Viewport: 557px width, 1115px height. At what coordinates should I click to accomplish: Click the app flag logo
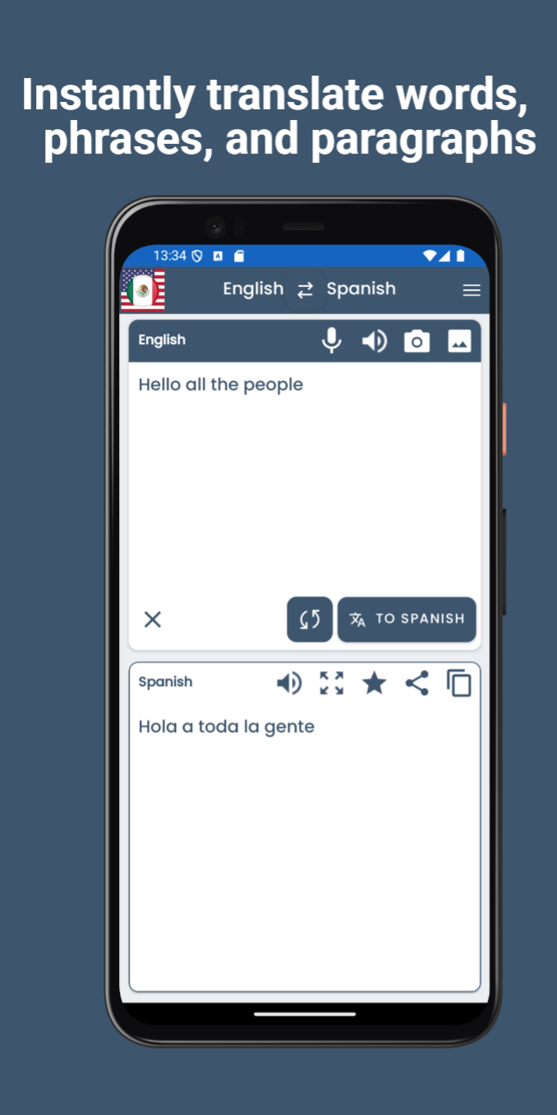click(143, 290)
